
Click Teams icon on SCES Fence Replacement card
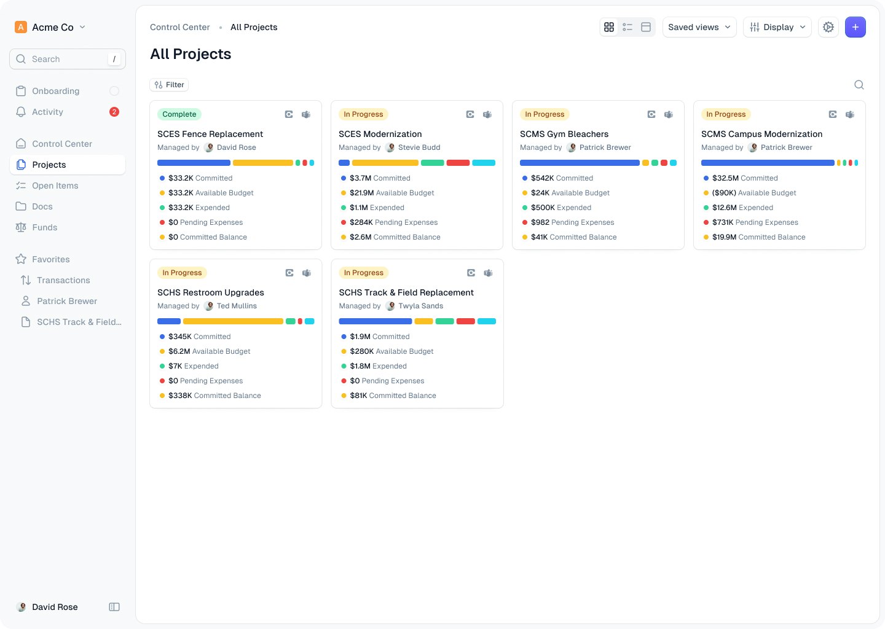click(306, 114)
